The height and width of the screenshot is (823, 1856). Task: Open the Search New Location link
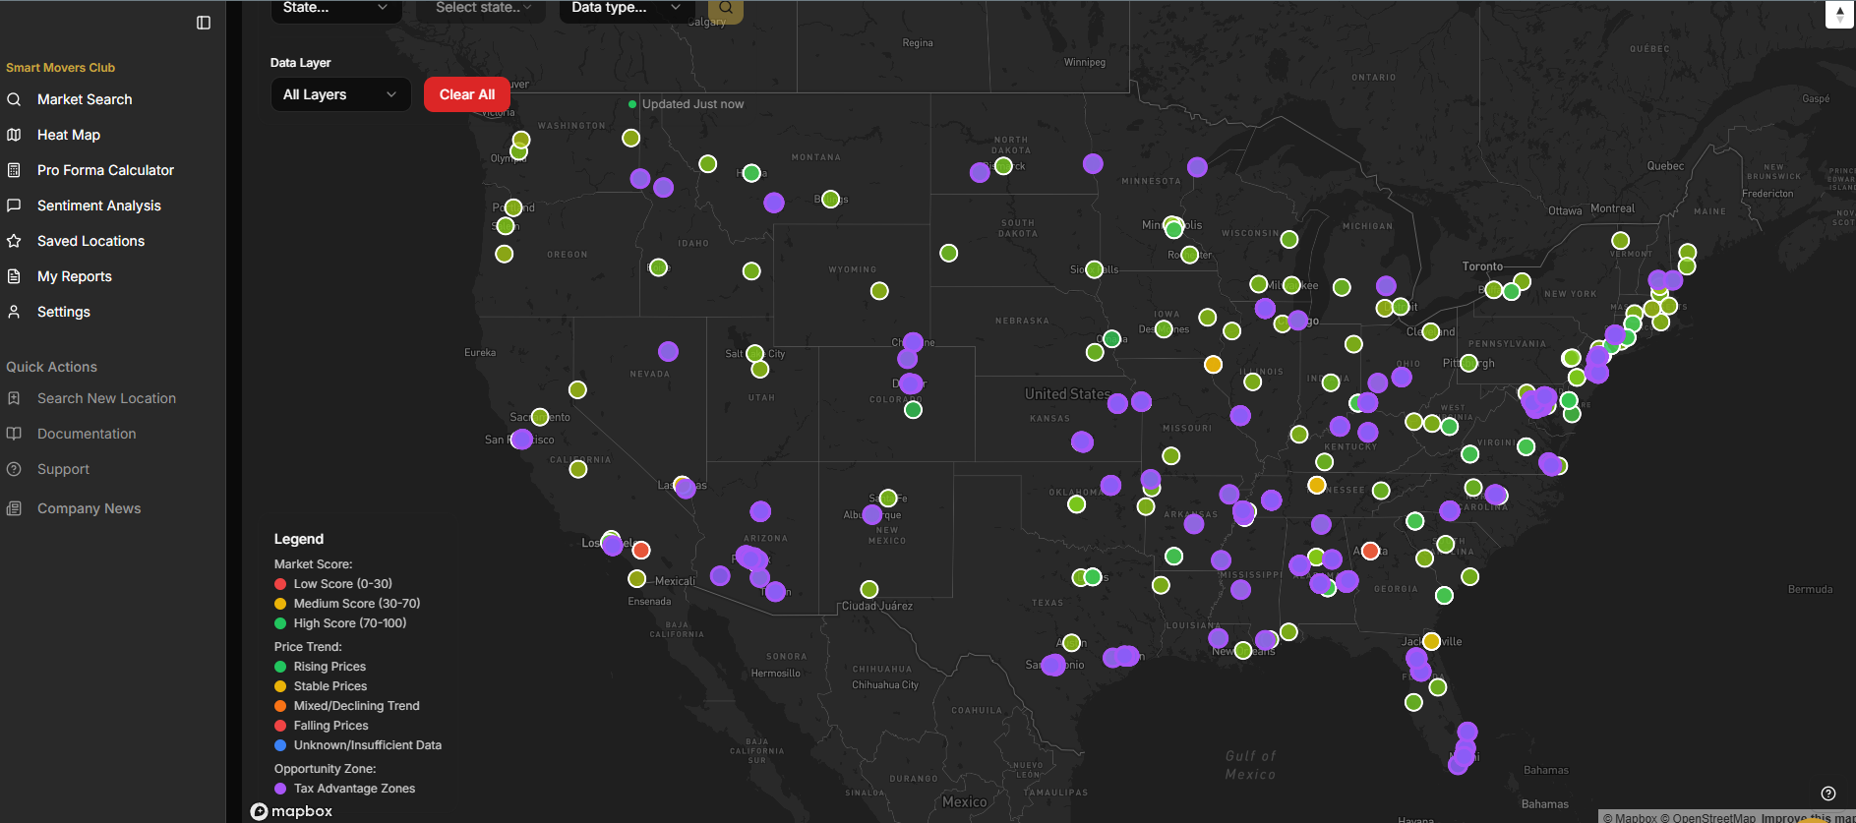coord(106,398)
